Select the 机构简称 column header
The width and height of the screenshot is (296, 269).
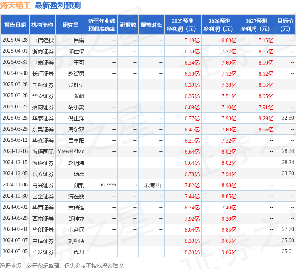click(x=42, y=25)
